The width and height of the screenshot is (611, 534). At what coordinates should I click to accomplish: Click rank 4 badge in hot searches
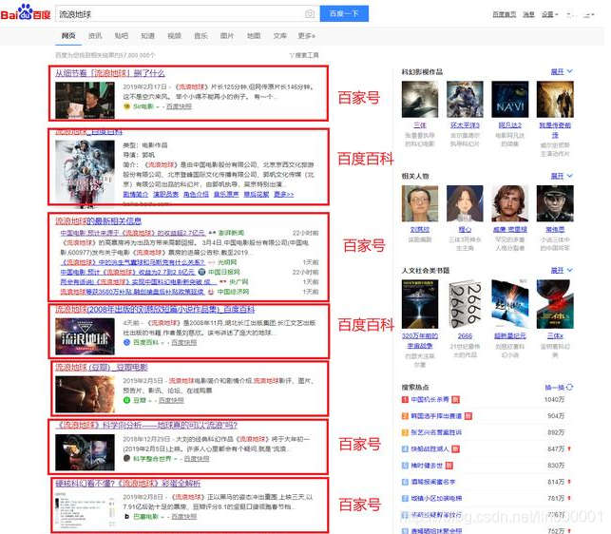click(405, 449)
